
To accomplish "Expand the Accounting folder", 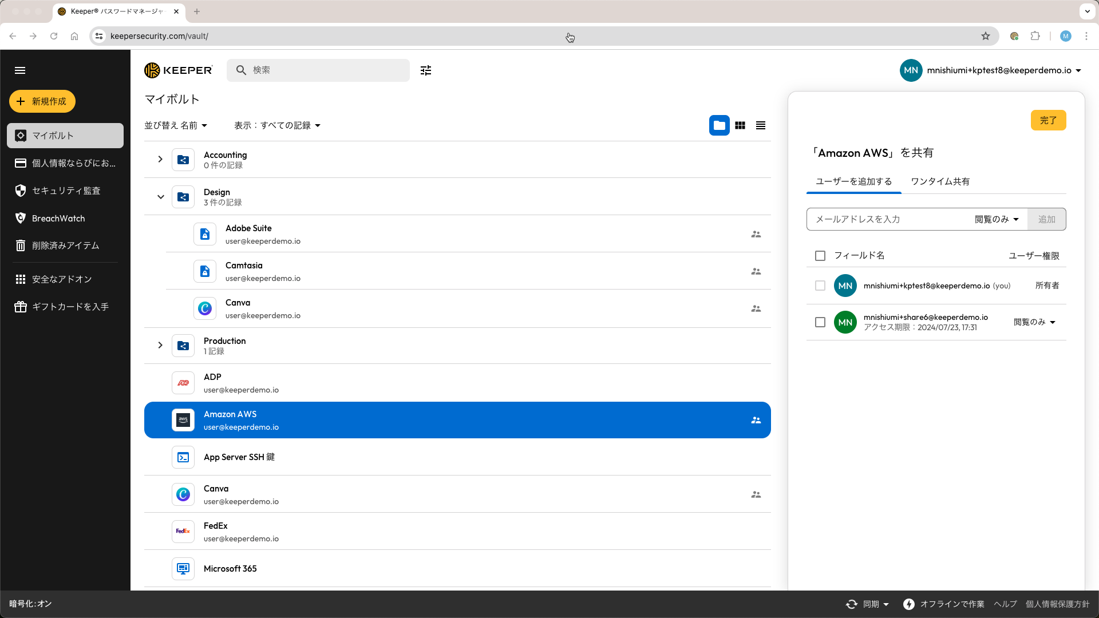I will [160, 159].
